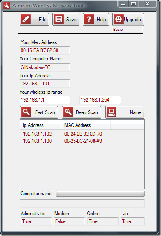The width and height of the screenshot is (161, 236).
Task: Click the Your Mac Address field
Action: point(45,50)
